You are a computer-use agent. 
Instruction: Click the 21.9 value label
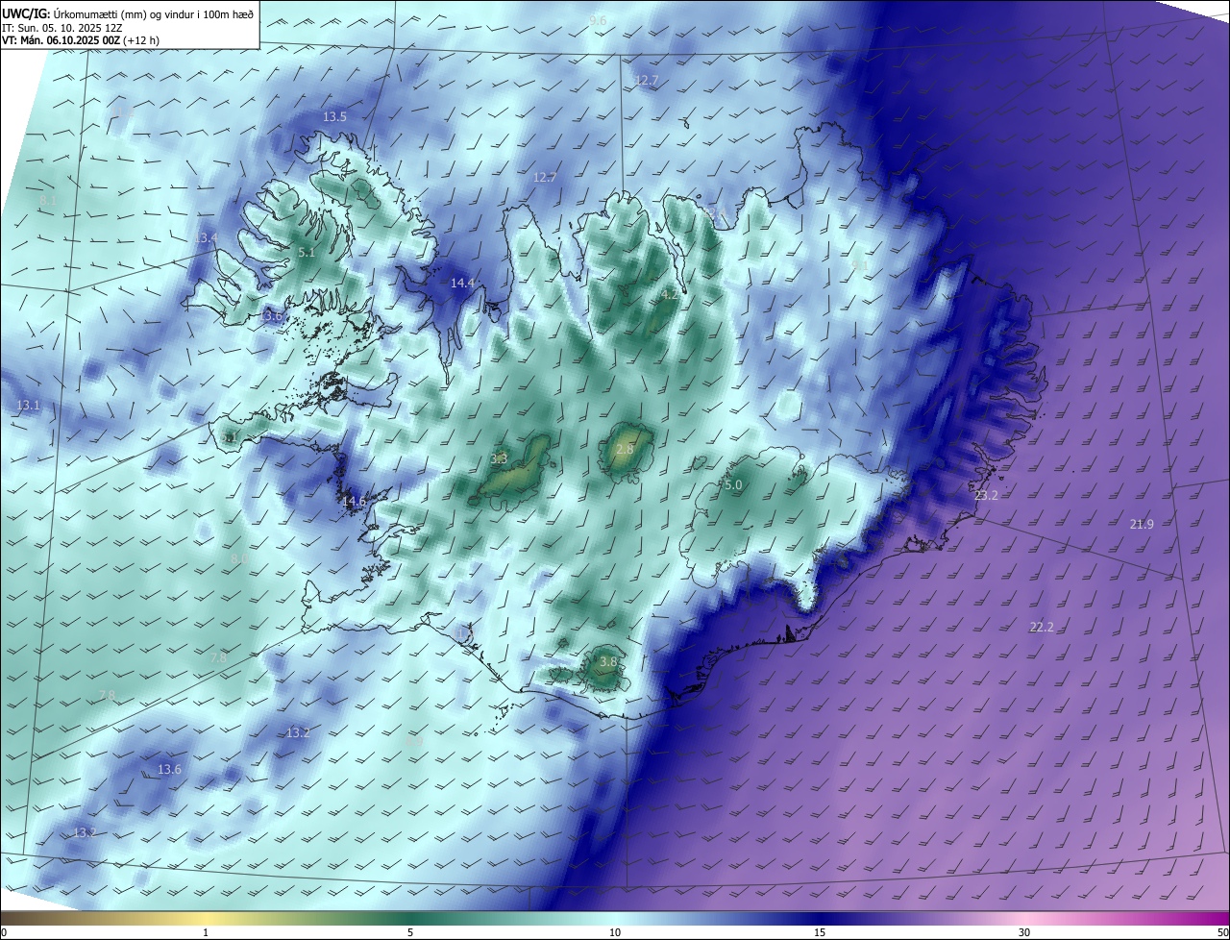coord(1142,524)
